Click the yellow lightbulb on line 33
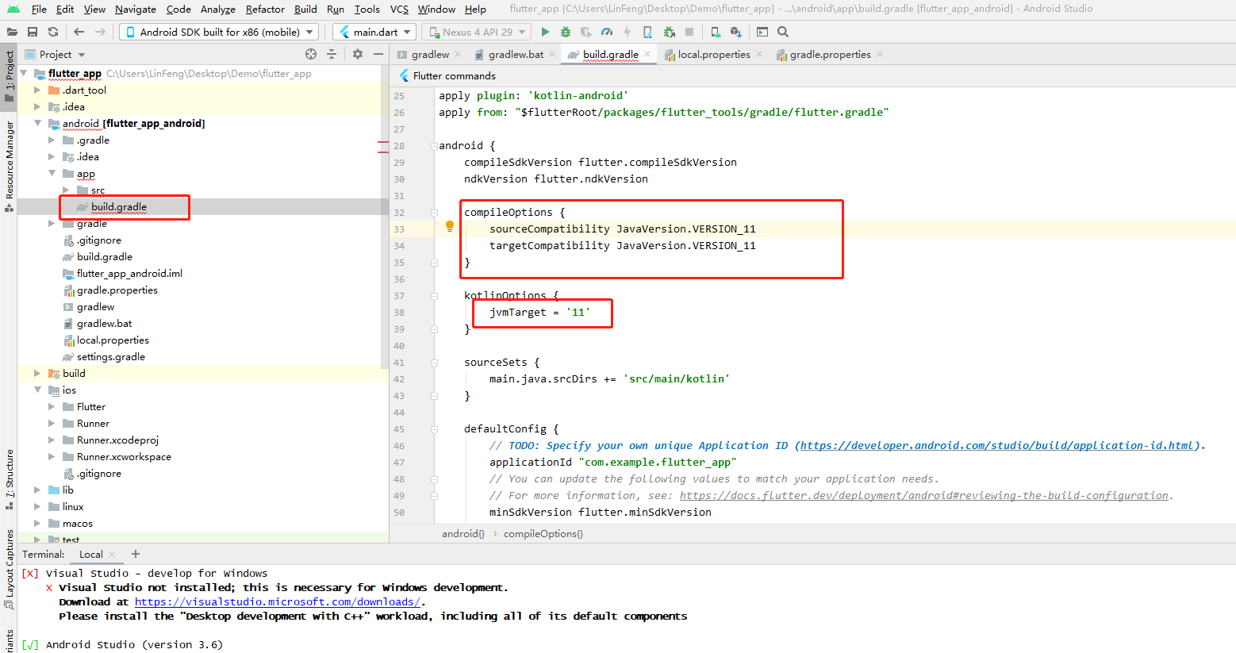1236x653 pixels. pyautogui.click(x=450, y=227)
